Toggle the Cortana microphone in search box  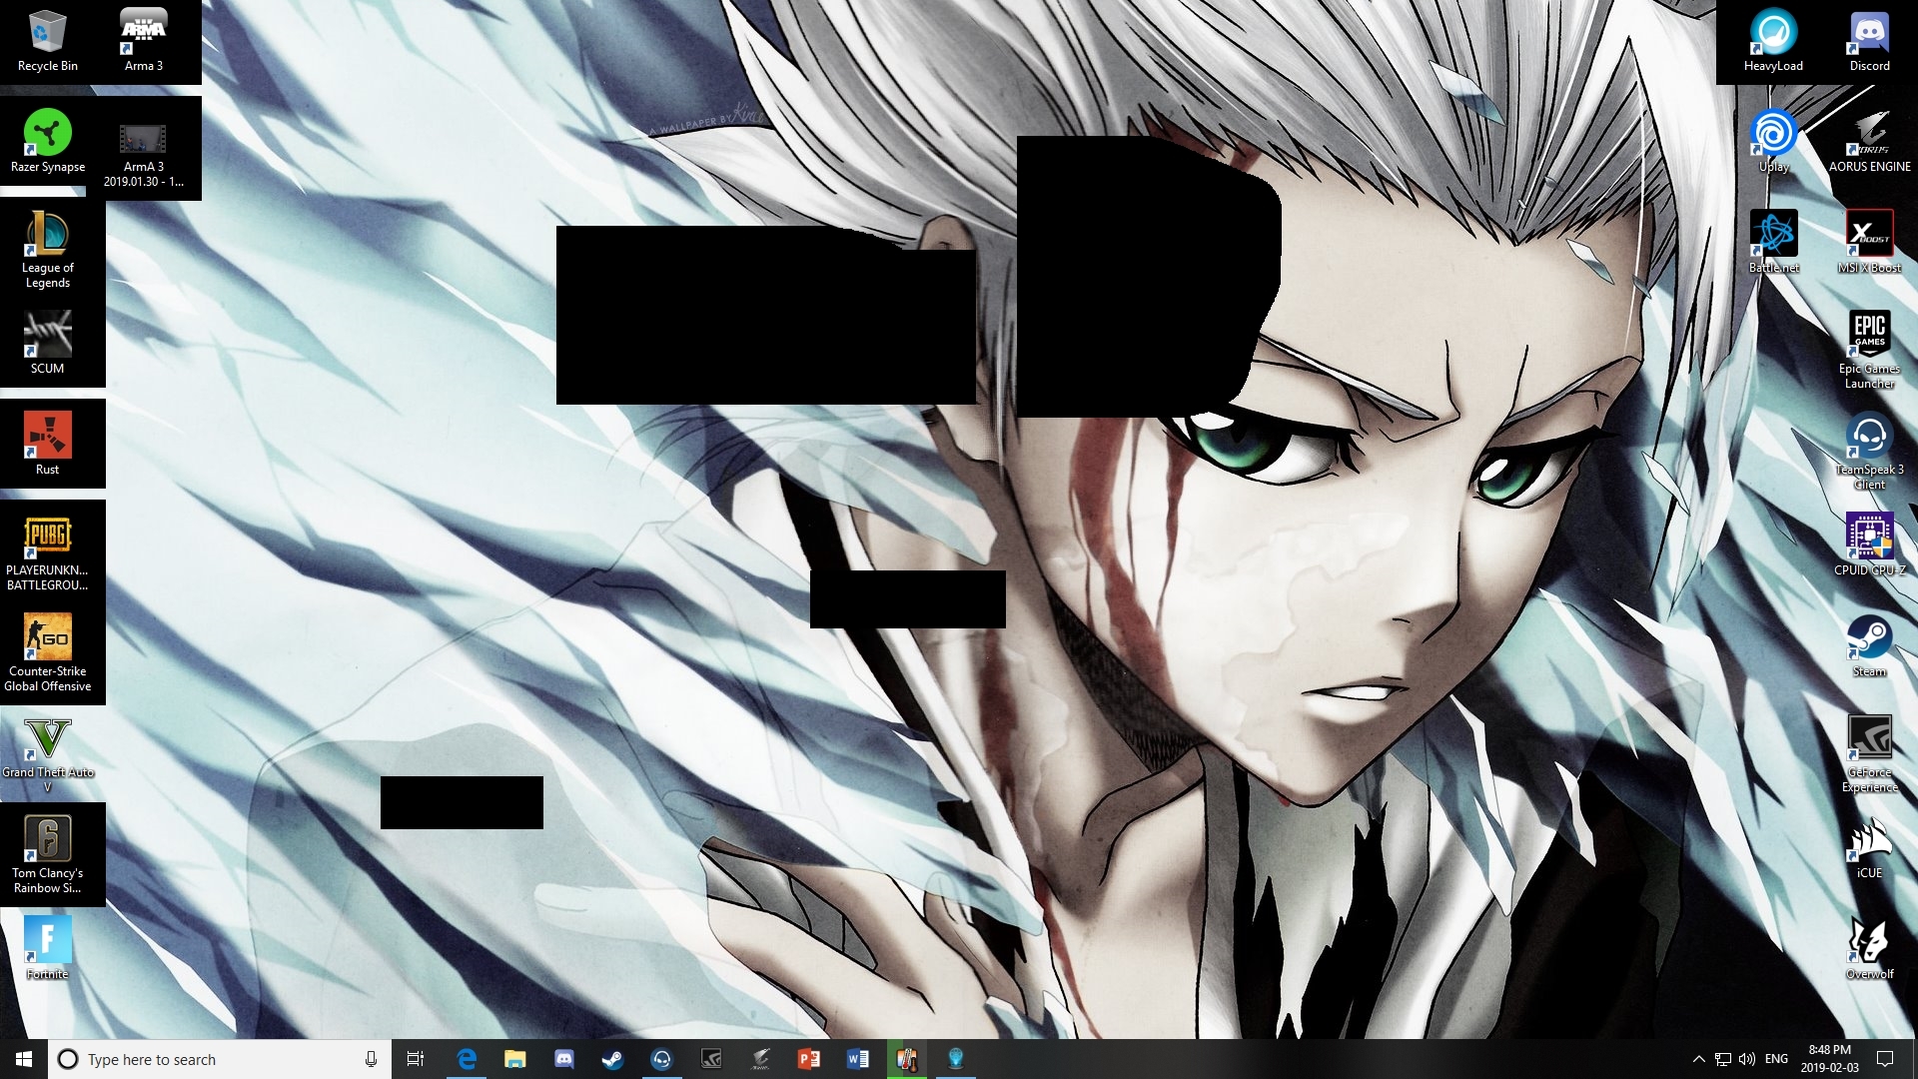(x=371, y=1059)
